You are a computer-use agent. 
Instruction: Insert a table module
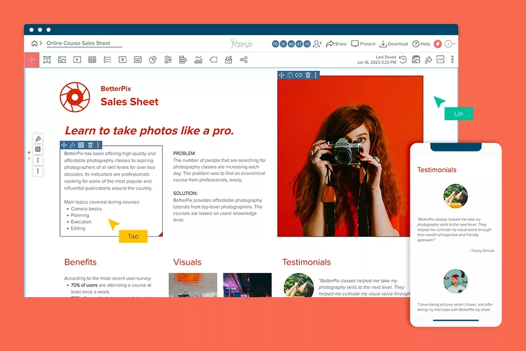92,60
